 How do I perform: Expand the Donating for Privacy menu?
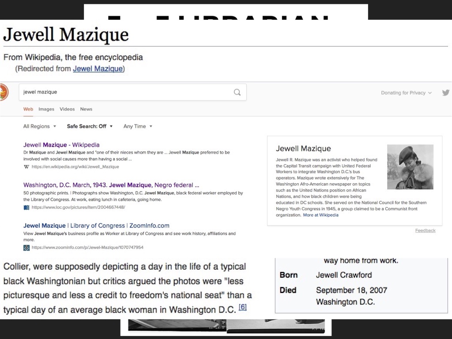click(407, 93)
